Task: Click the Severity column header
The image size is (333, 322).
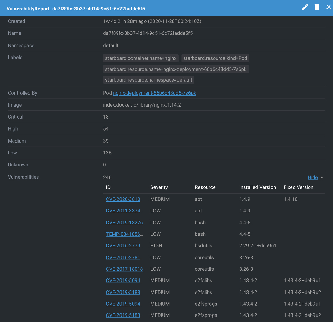Action: point(159,187)
